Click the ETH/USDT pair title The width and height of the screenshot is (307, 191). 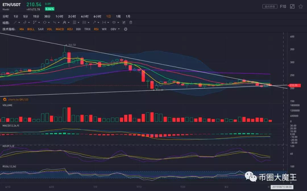[12, 5]
